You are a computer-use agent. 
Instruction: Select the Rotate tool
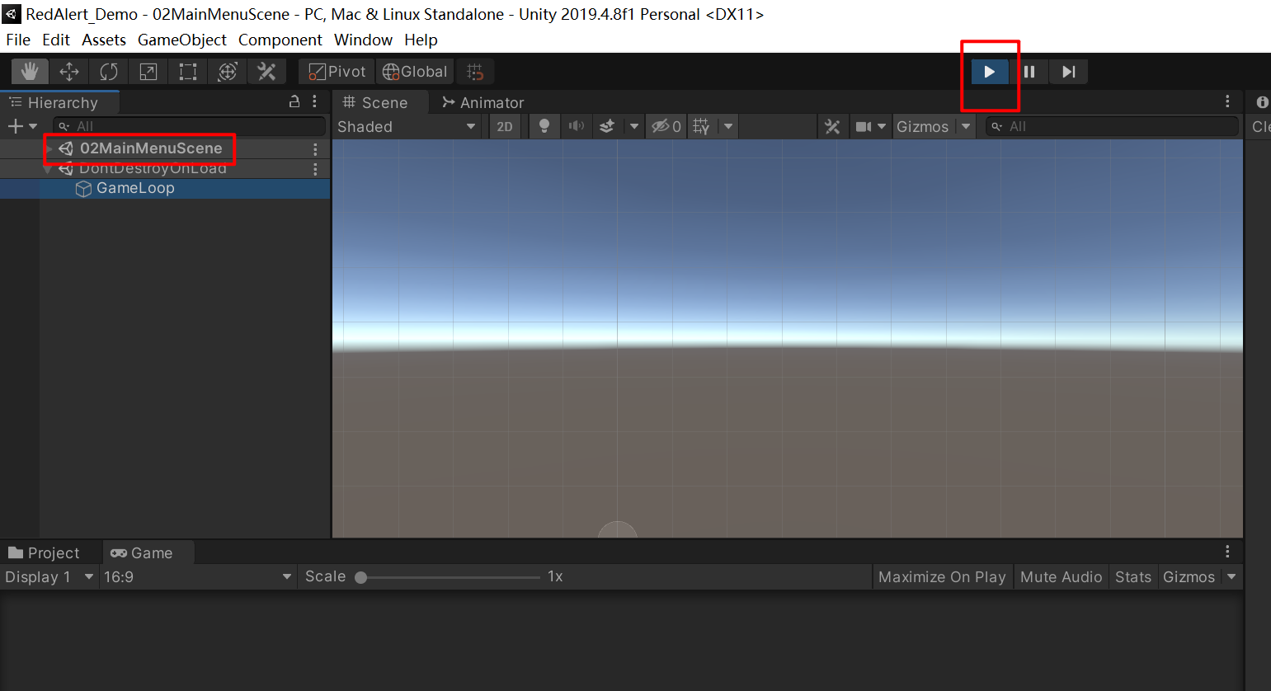(109, 72)
